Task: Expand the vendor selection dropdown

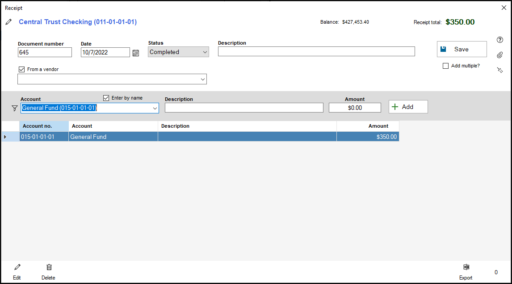Action: (203, 79)
